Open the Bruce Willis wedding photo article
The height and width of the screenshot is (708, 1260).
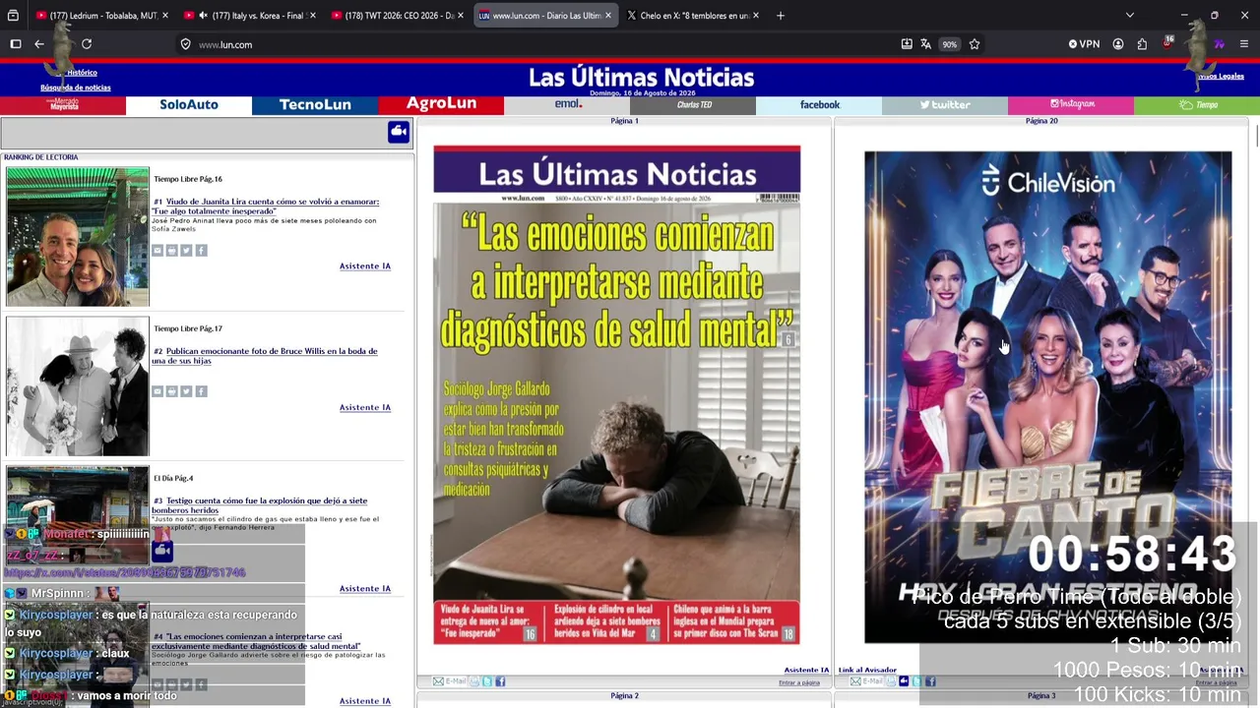click(265, 356)
